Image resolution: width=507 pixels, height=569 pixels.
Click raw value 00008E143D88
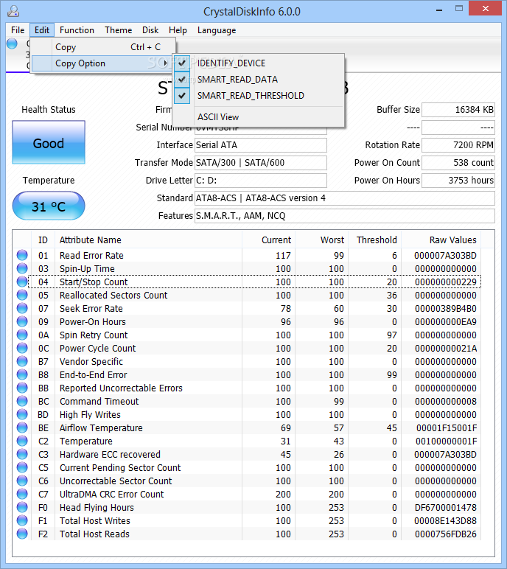click(x=446, y=521)
